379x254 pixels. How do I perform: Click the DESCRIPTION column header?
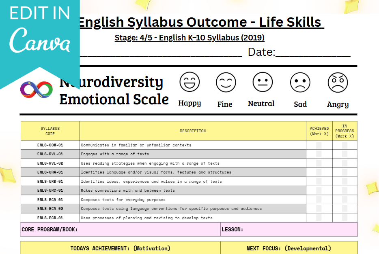click(x=193, y=131)
